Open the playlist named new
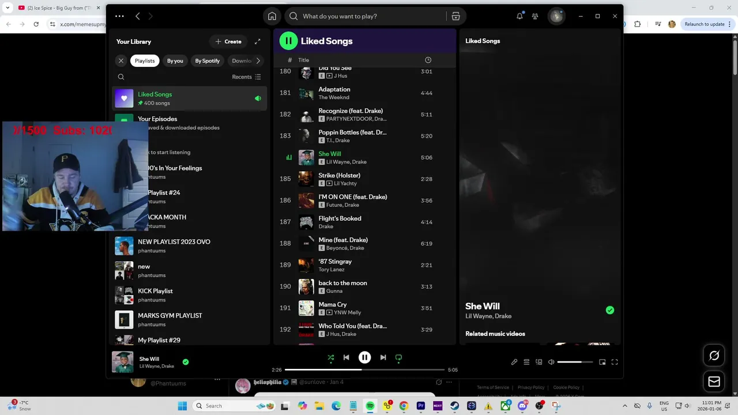 [x=189, y=270]
